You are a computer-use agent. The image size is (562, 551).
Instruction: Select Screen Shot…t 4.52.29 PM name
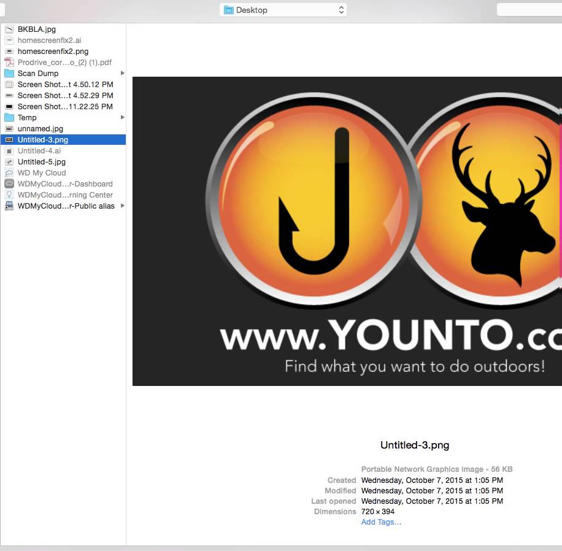point(65,96)
